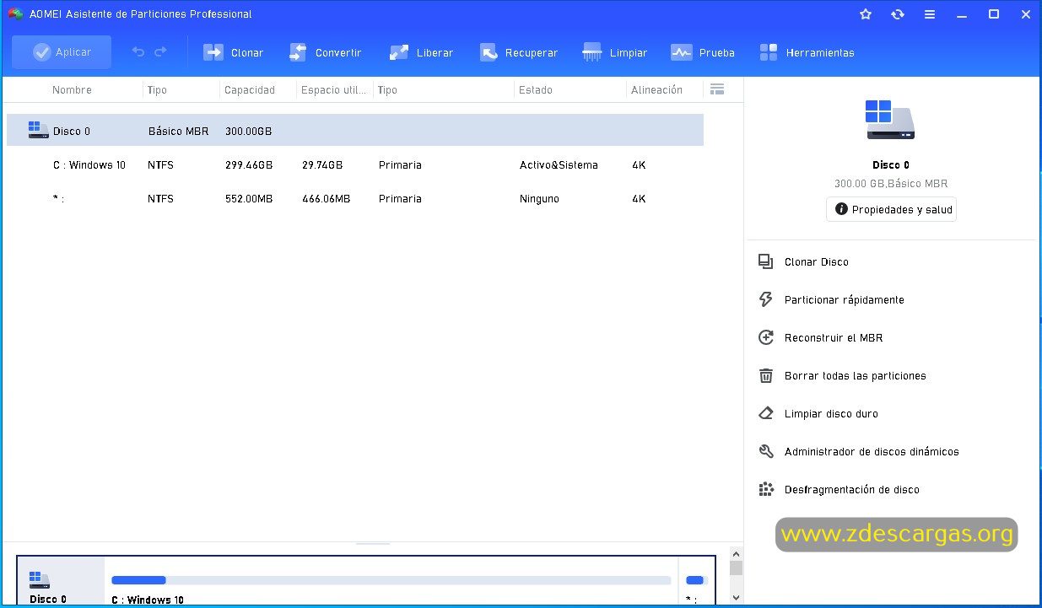Click the trash Borrar particiones icon
The height and width of the screenshot is (608, 1042).
coord(765,375)
